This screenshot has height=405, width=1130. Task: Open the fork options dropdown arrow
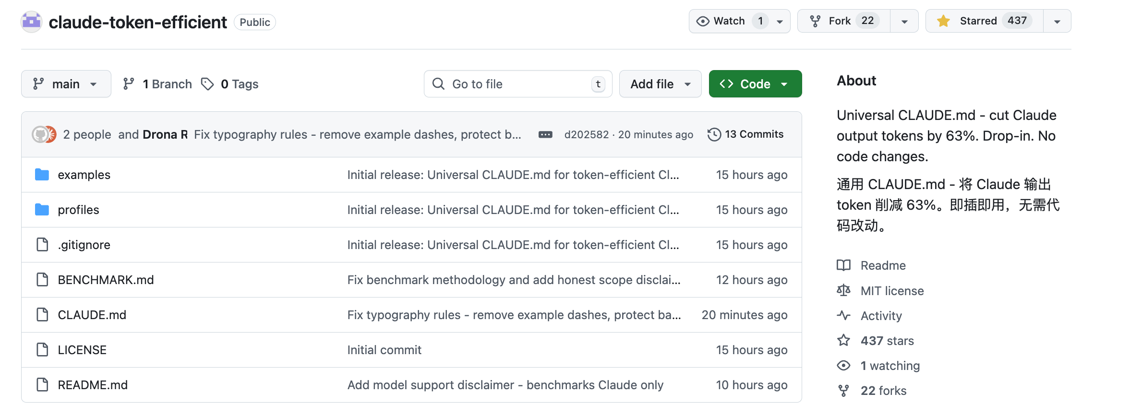coord(904,21)
